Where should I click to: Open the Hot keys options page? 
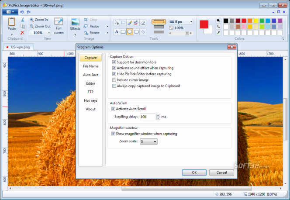(91, 100)
